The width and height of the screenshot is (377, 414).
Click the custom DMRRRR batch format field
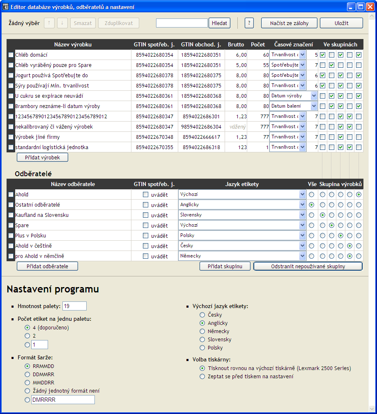click(x=63, y=400)
